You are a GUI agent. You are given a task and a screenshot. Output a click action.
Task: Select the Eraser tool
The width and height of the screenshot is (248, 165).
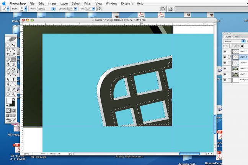click(x=8, y=69)
